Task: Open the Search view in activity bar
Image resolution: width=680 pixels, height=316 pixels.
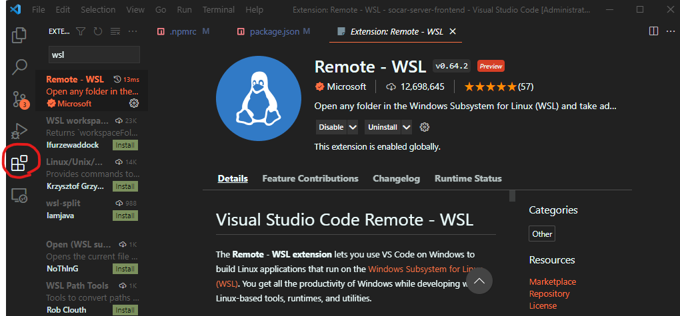Action: (19, 67)
